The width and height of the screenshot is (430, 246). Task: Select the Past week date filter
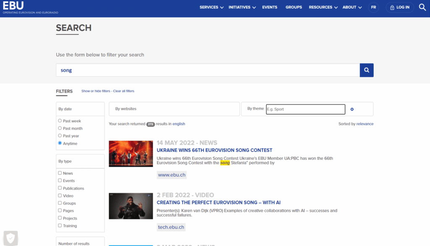pos(60,120)
